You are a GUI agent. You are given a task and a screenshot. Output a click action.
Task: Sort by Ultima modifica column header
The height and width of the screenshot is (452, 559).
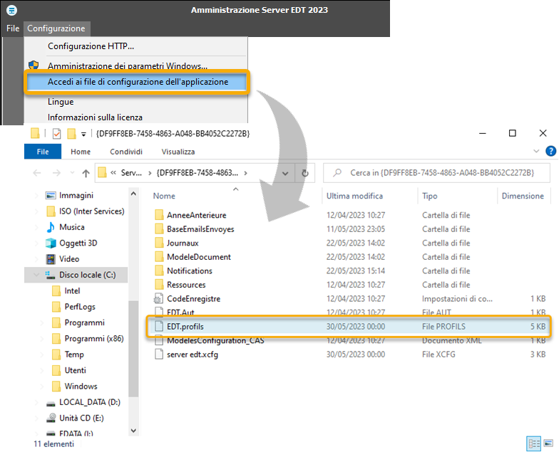coord(355,196)
